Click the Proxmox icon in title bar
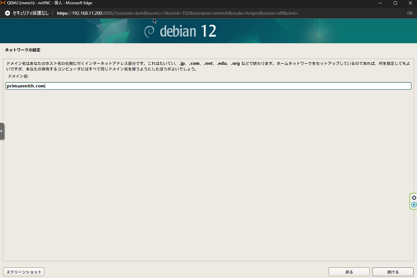 pos(3,3)
